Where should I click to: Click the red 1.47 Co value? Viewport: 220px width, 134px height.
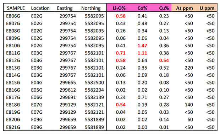[142, 45]
